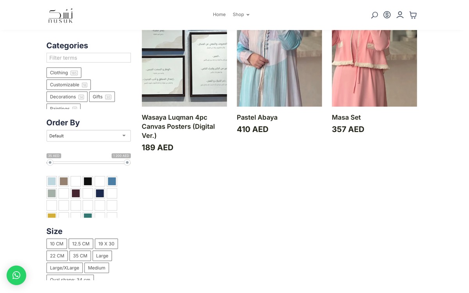The height and width of the screenshot is (293, 469).
Task: Expand the chevron beside Shop
Action: point(248,15)
